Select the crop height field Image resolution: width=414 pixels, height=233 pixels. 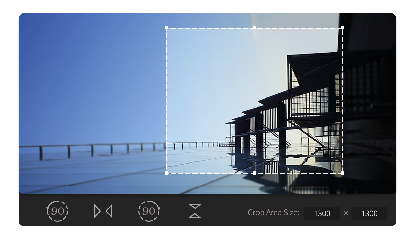click(x=369, y=213)
